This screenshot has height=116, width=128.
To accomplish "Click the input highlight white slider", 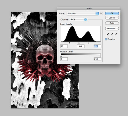I will coord(88,43).
